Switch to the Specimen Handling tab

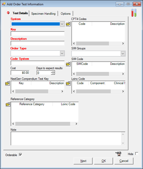point(43,14)
